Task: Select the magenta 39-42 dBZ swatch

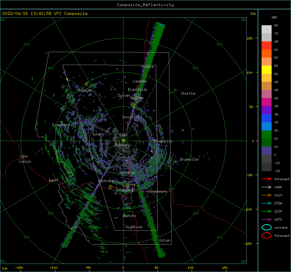Action: click(x=266, y=102)
